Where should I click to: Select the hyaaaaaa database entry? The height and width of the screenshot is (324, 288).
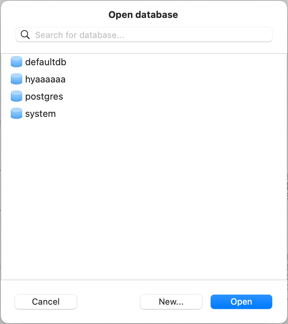click(45, 79)
